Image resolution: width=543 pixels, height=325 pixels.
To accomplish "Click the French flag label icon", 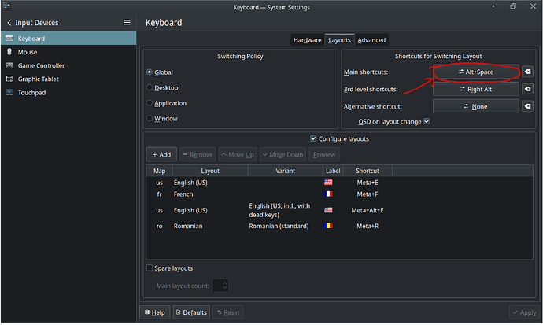I will click(x=328, y=194).
